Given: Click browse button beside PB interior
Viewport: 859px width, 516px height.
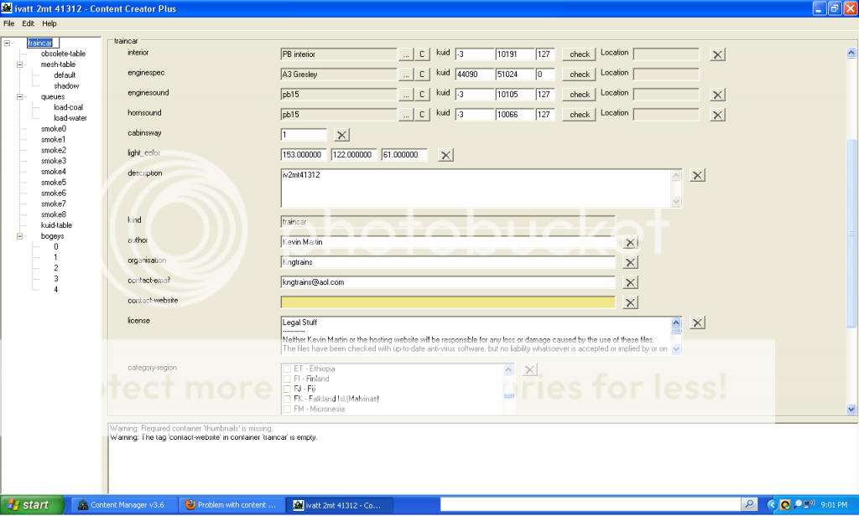Looking at the screenshot, I should pyautogui.click(x=406, y=54).
